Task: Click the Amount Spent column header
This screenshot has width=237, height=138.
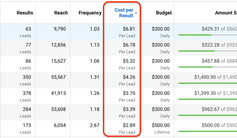Action: coord(226,13)
